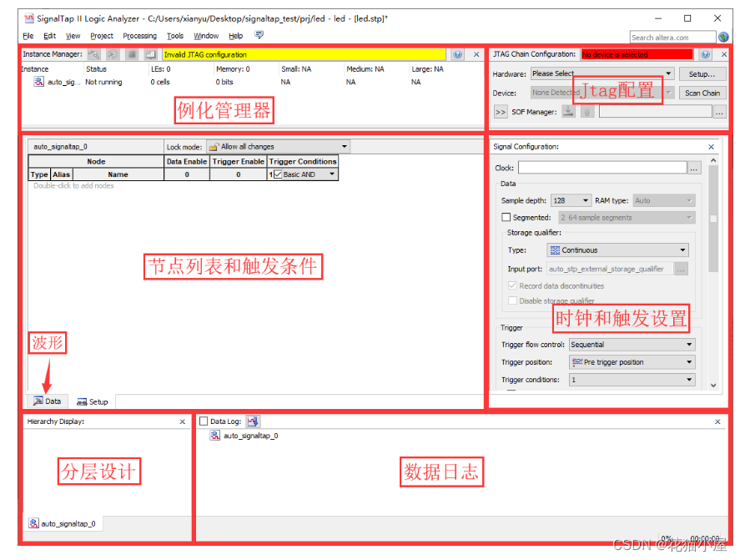
Task: Close the Data Log panel
Action: click(x=717, y=421)
